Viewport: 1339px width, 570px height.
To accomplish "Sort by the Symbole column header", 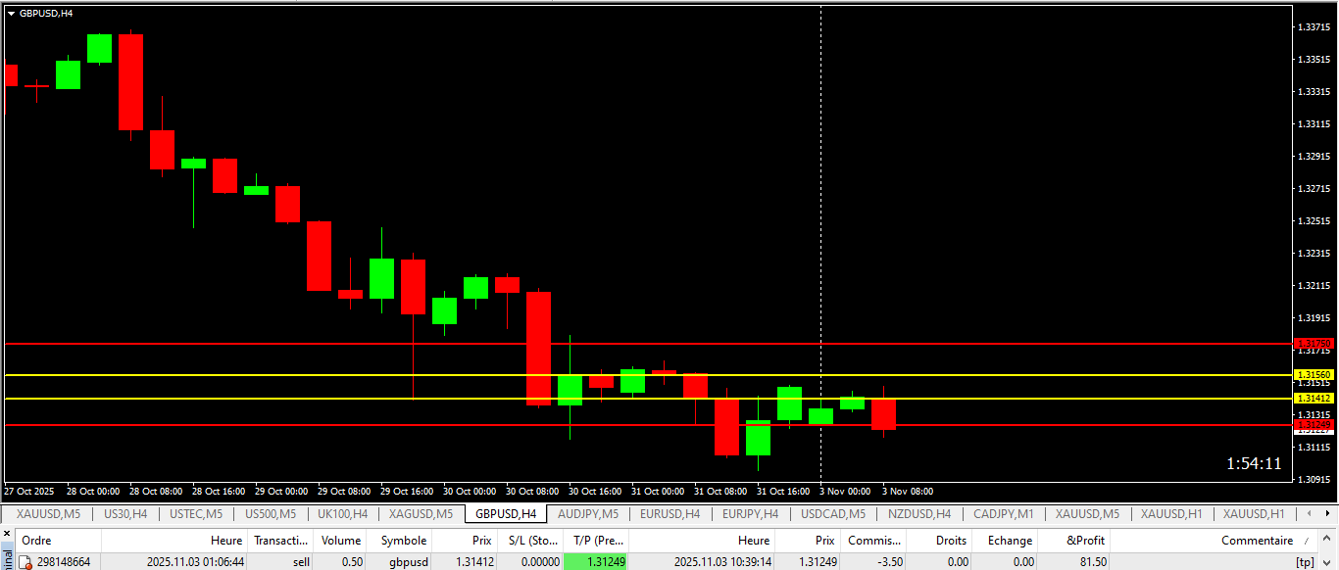I will tap(400, 541).
